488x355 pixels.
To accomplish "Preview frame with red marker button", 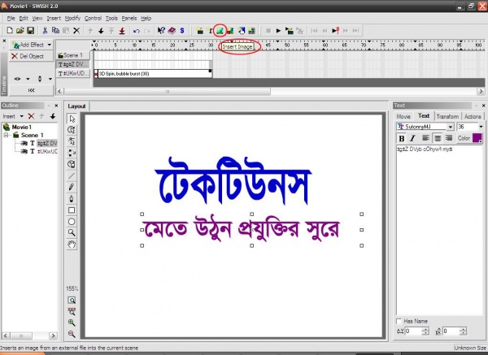I will pyautogui.click(x=335, y=31).
